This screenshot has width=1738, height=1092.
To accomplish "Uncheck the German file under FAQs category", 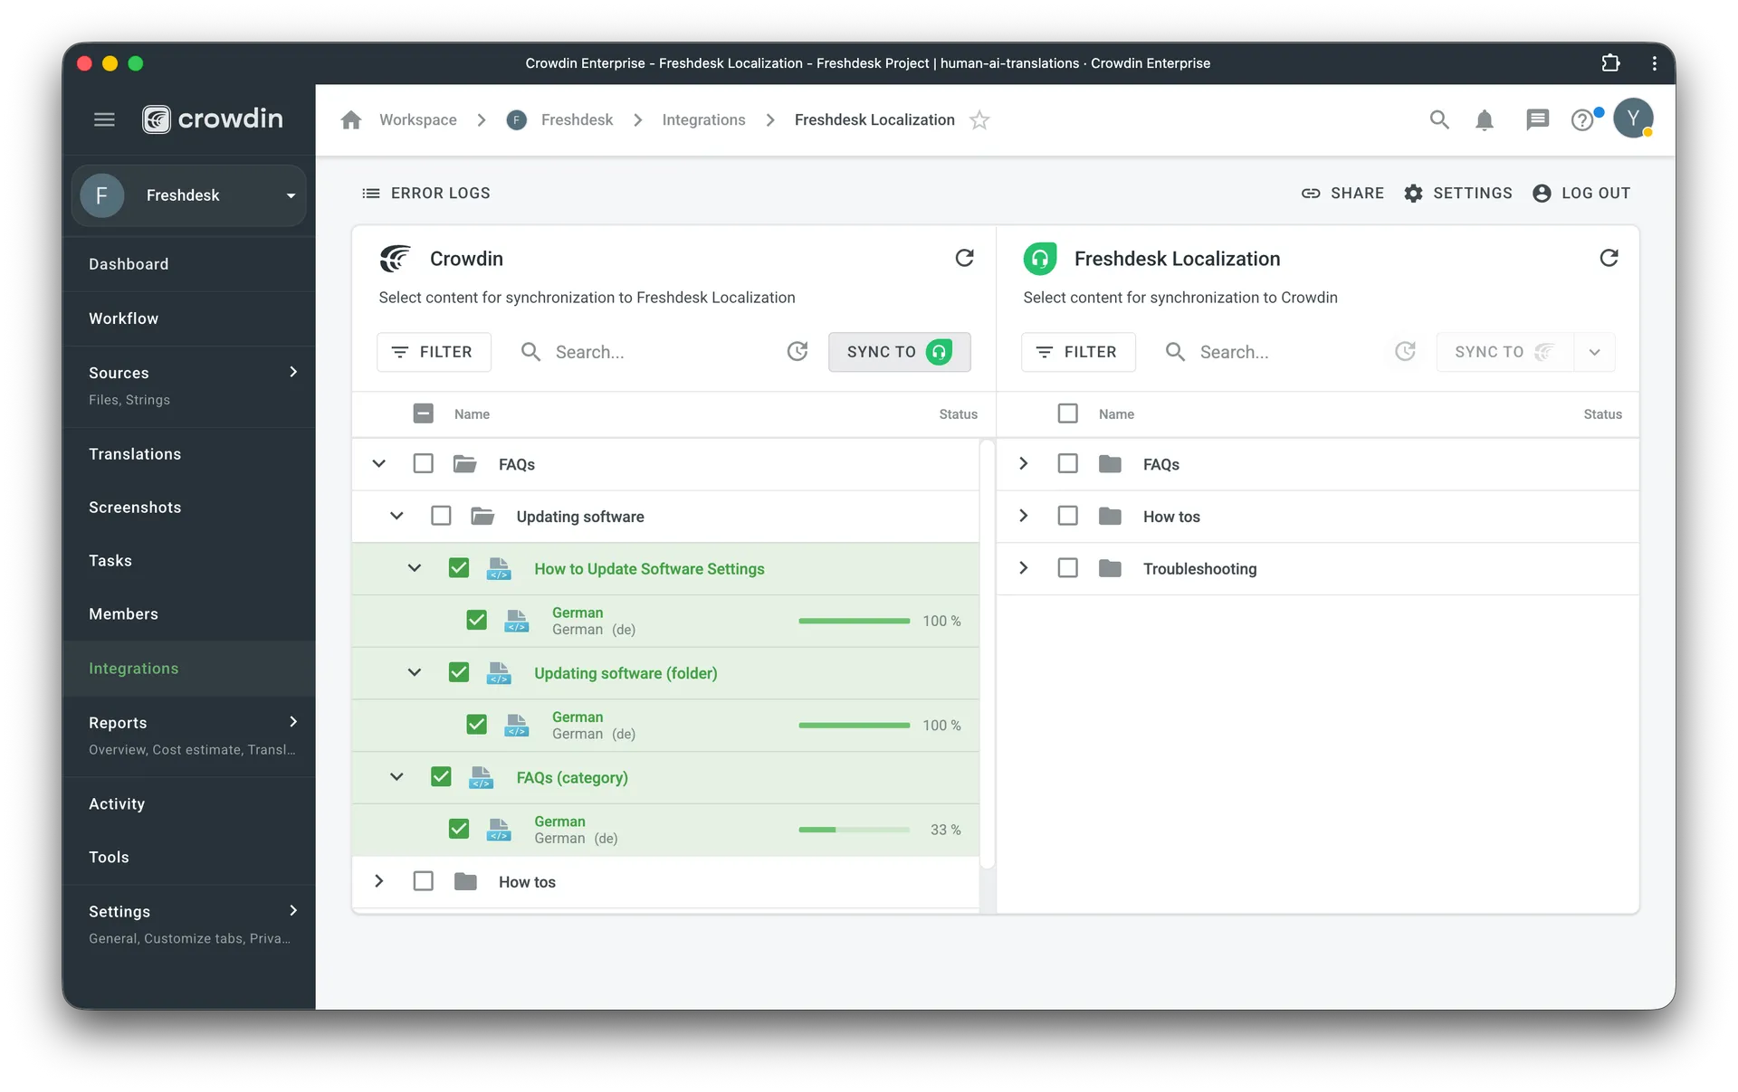I will click(458, 829).
